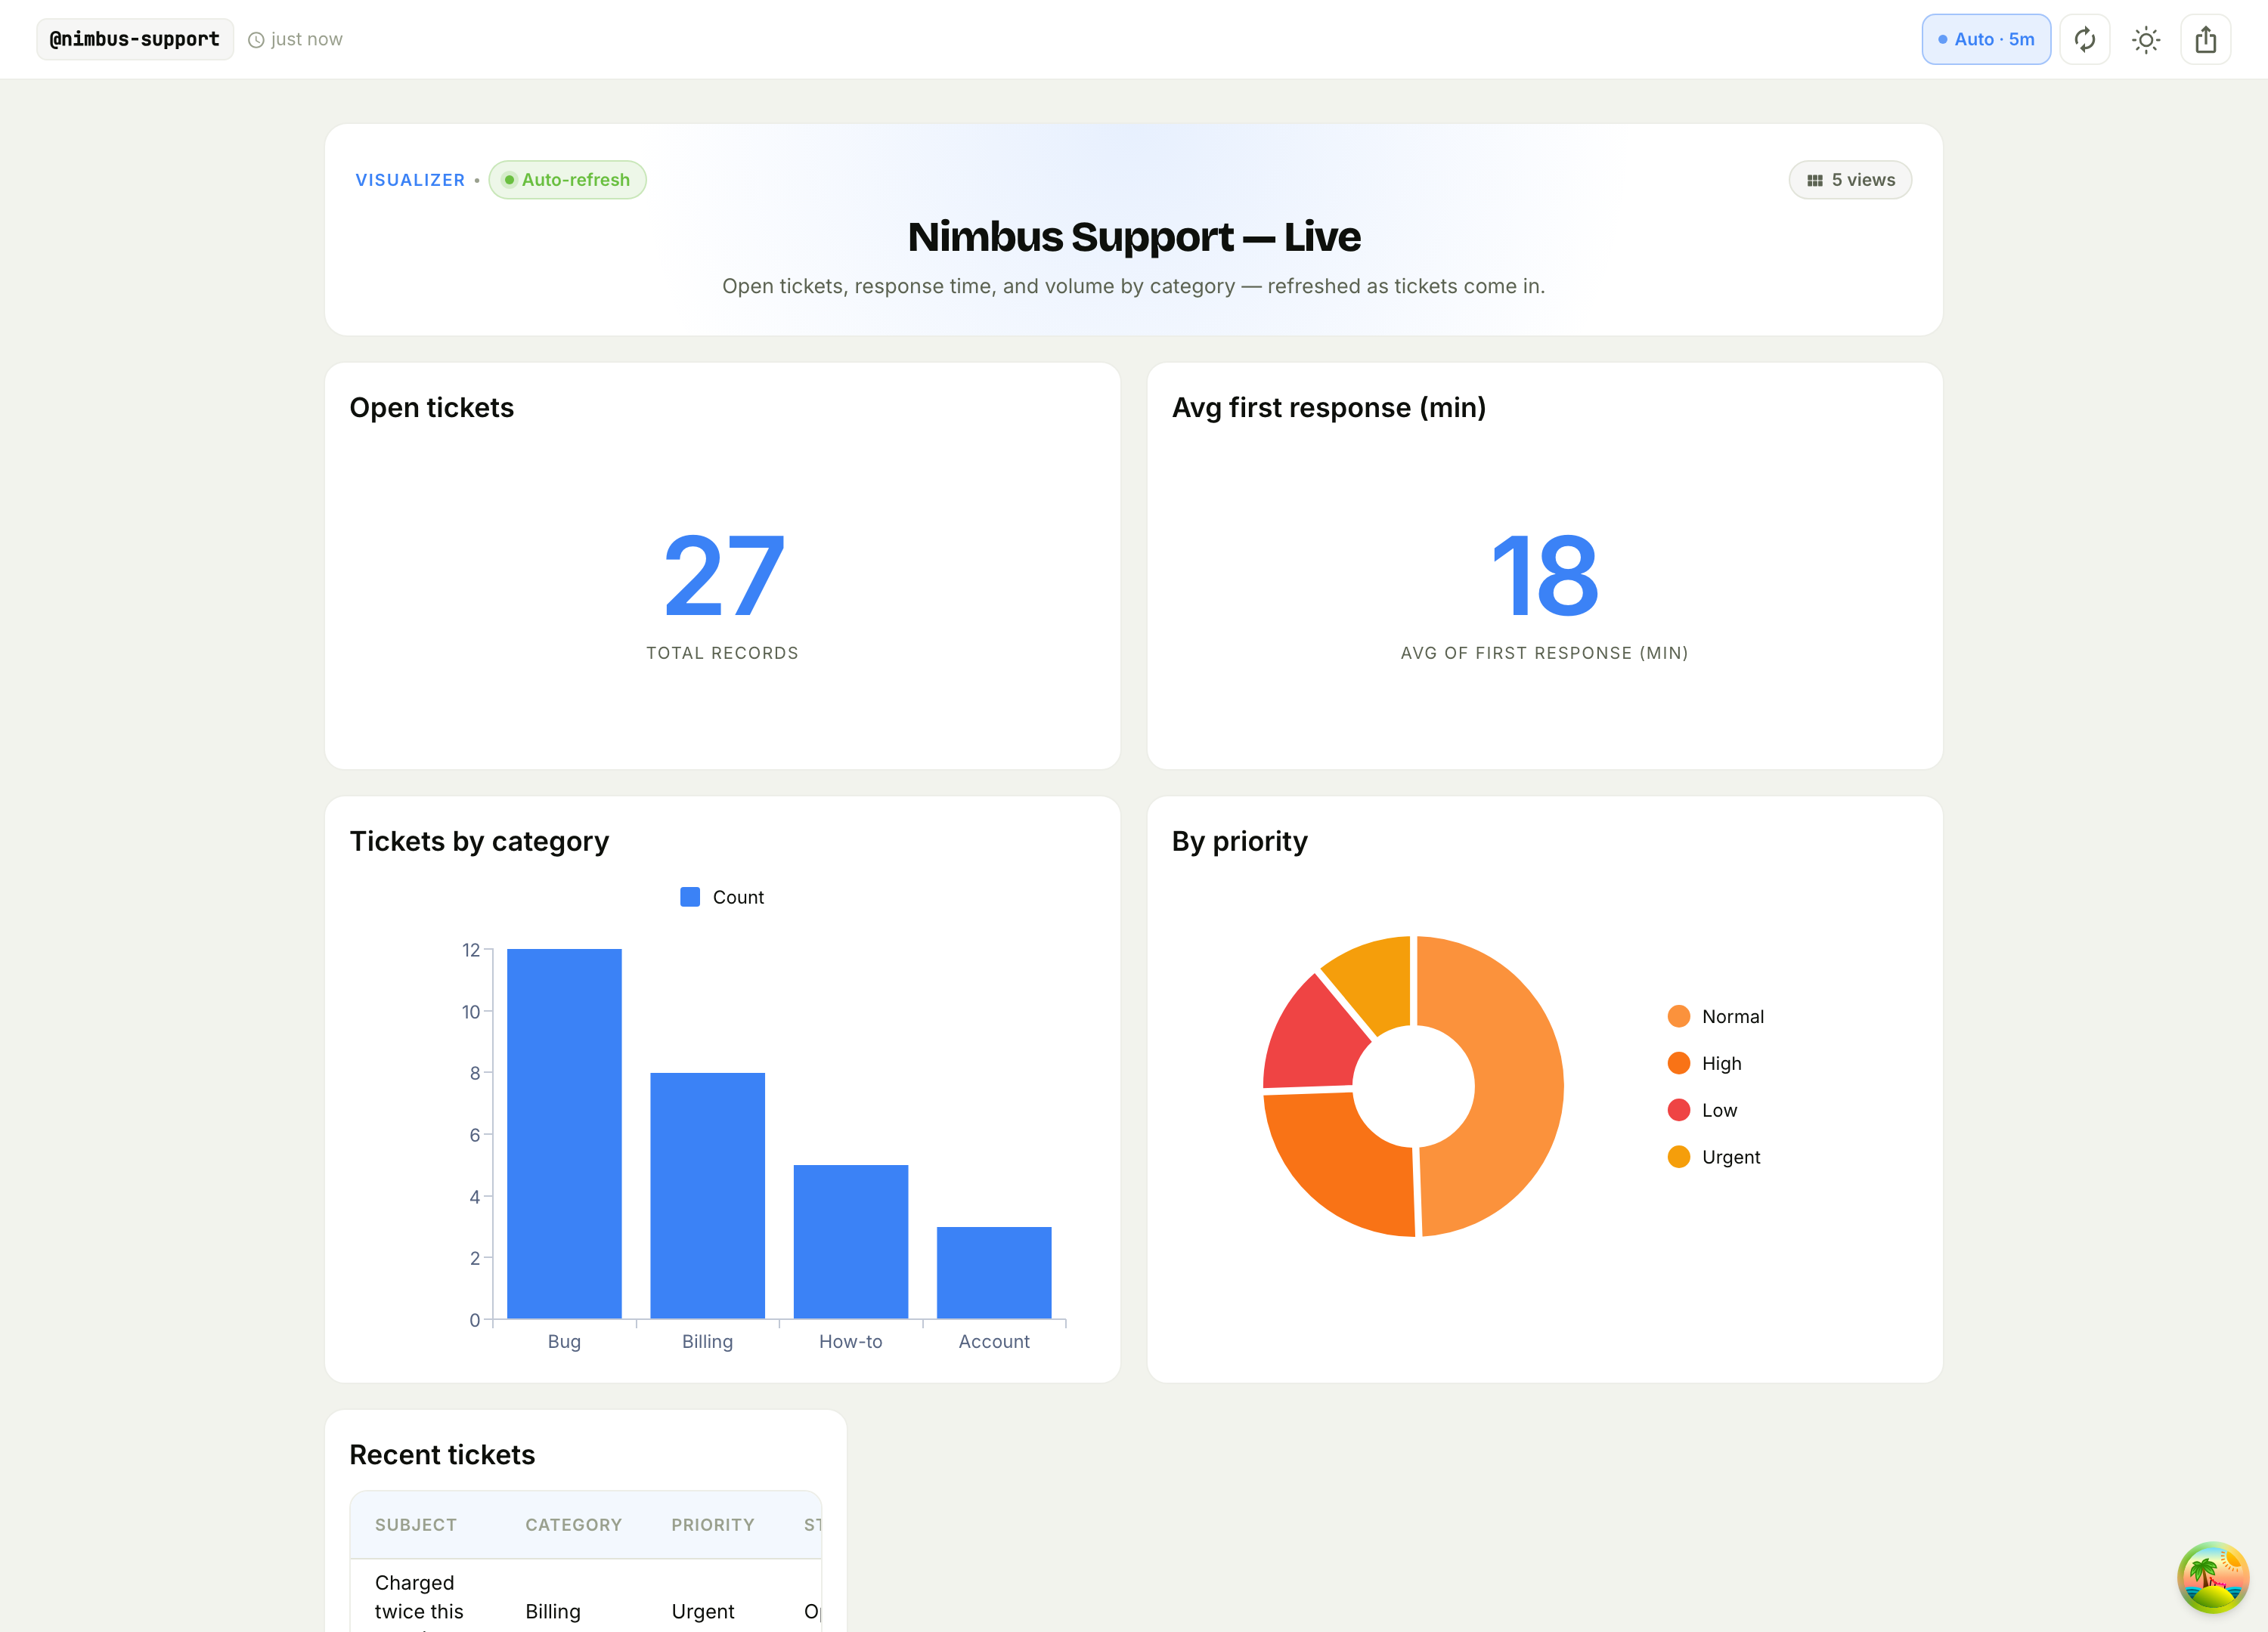The height and width of the screenshot is (1632, 2268).
Task: Click the How-to axis label
Action: [850, 1341]
